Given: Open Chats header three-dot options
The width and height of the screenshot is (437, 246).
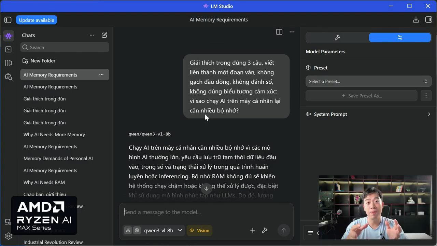Looking at the screenshot, I should pyautogui.click(x=92, y=35).
